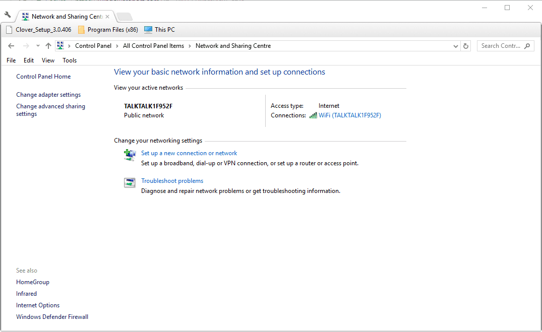Open the File menu
Image resolution: width=542 pixels, height=332 pixels.
pyautogui.click(x=11, y=60)
